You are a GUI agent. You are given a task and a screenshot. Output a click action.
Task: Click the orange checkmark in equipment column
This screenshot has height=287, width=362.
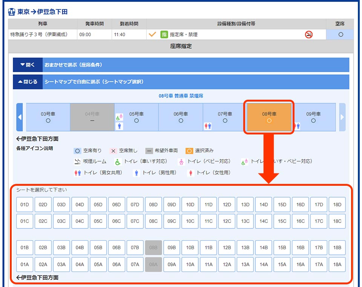coord(152,35)
